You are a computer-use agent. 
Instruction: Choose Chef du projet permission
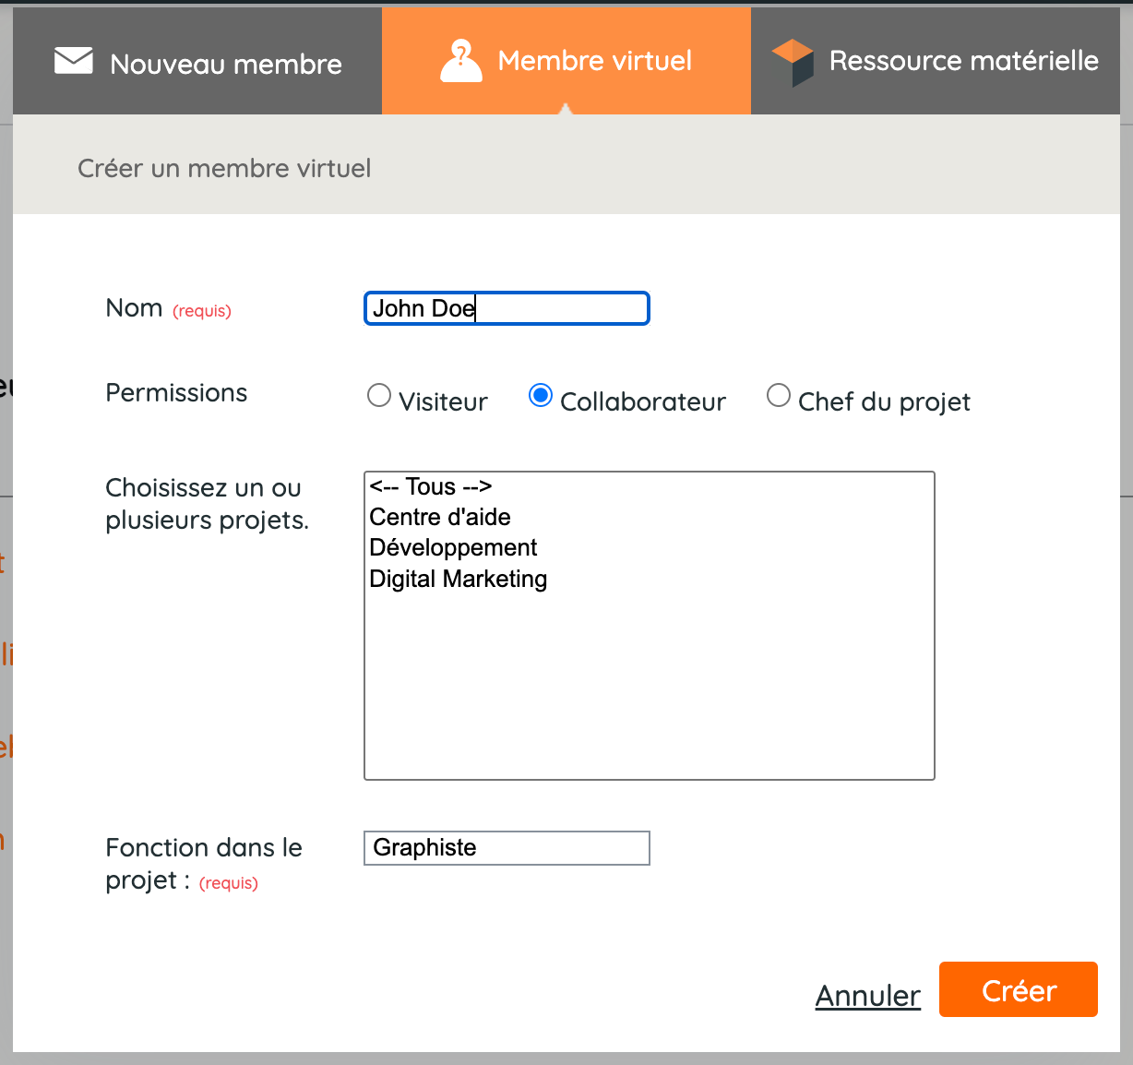779,396
